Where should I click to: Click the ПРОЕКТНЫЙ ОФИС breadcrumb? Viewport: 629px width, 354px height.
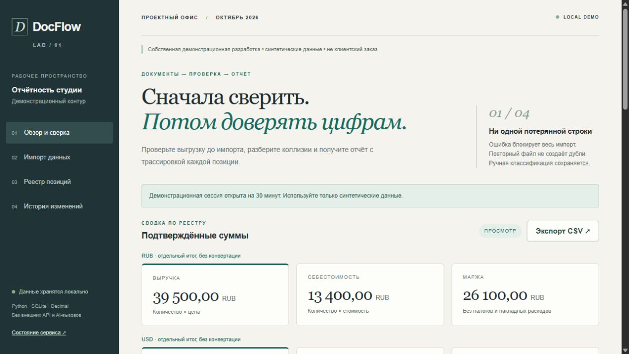(x=170, y=17)
